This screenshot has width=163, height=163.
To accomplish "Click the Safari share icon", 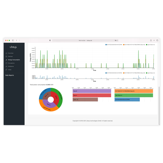I will (x=150, y=40).
